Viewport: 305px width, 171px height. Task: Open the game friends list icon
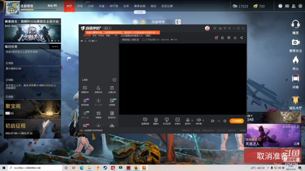294,6
